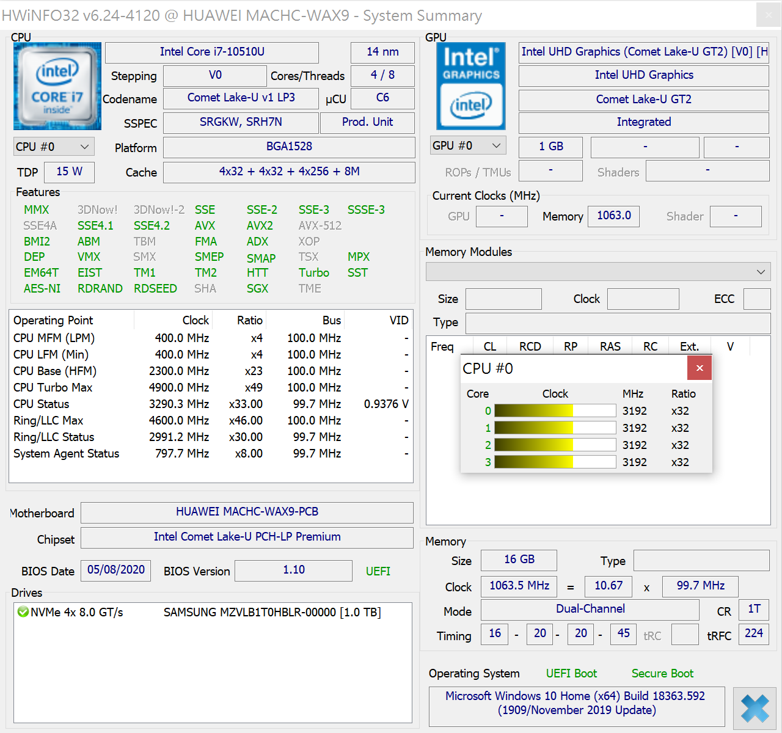Click the CPU Turbo Max row
This screenshot has width=782, height=733.
tap(211, 387)
